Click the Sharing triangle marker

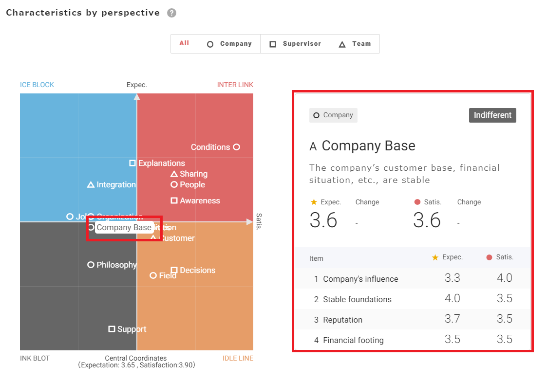[174, 174]
